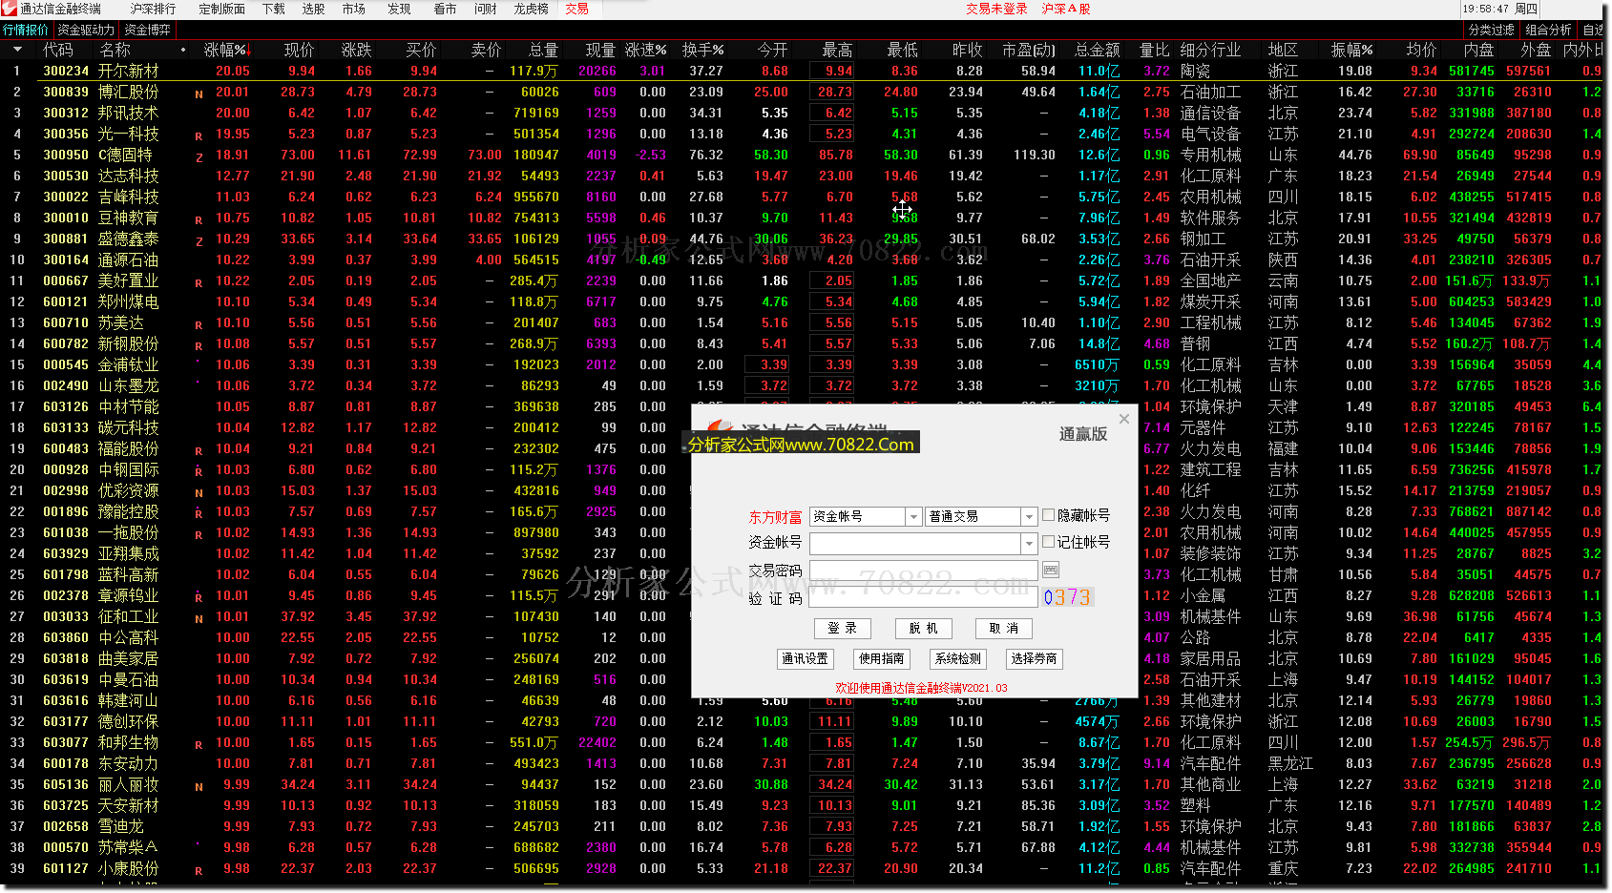Select stock 豆神教育 row

point(806,218)
